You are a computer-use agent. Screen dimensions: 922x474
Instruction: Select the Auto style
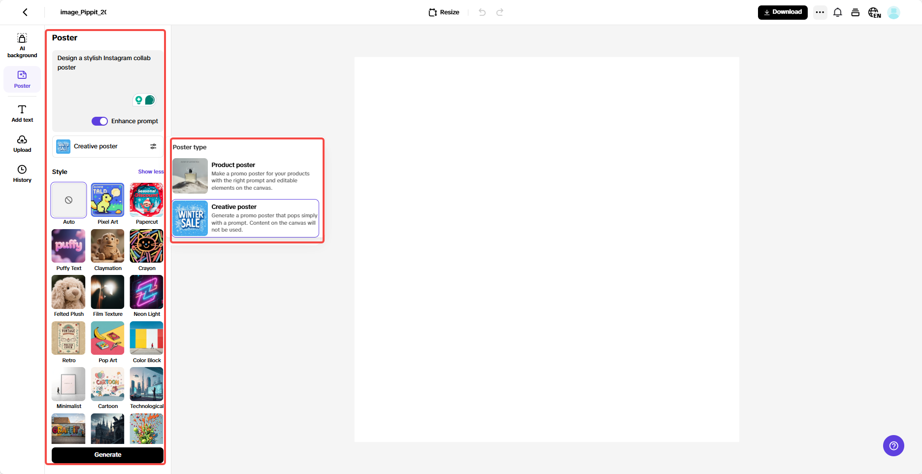[x=68, y=200]
